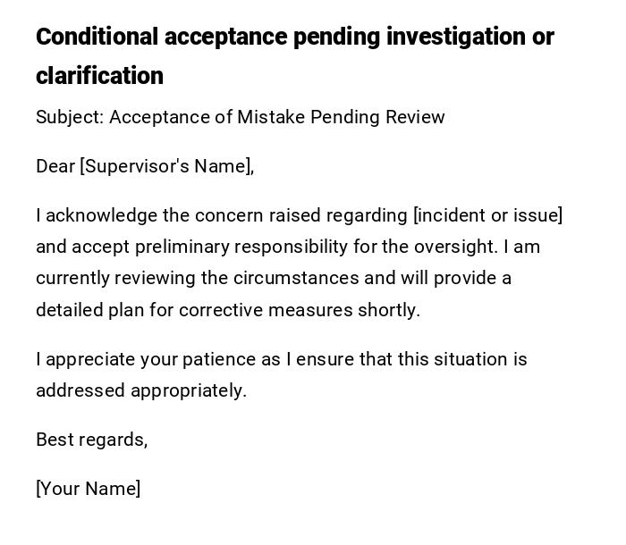Click the word "shortly" ending the paragraph
This screenshot has width=626, height=545.
392,310
